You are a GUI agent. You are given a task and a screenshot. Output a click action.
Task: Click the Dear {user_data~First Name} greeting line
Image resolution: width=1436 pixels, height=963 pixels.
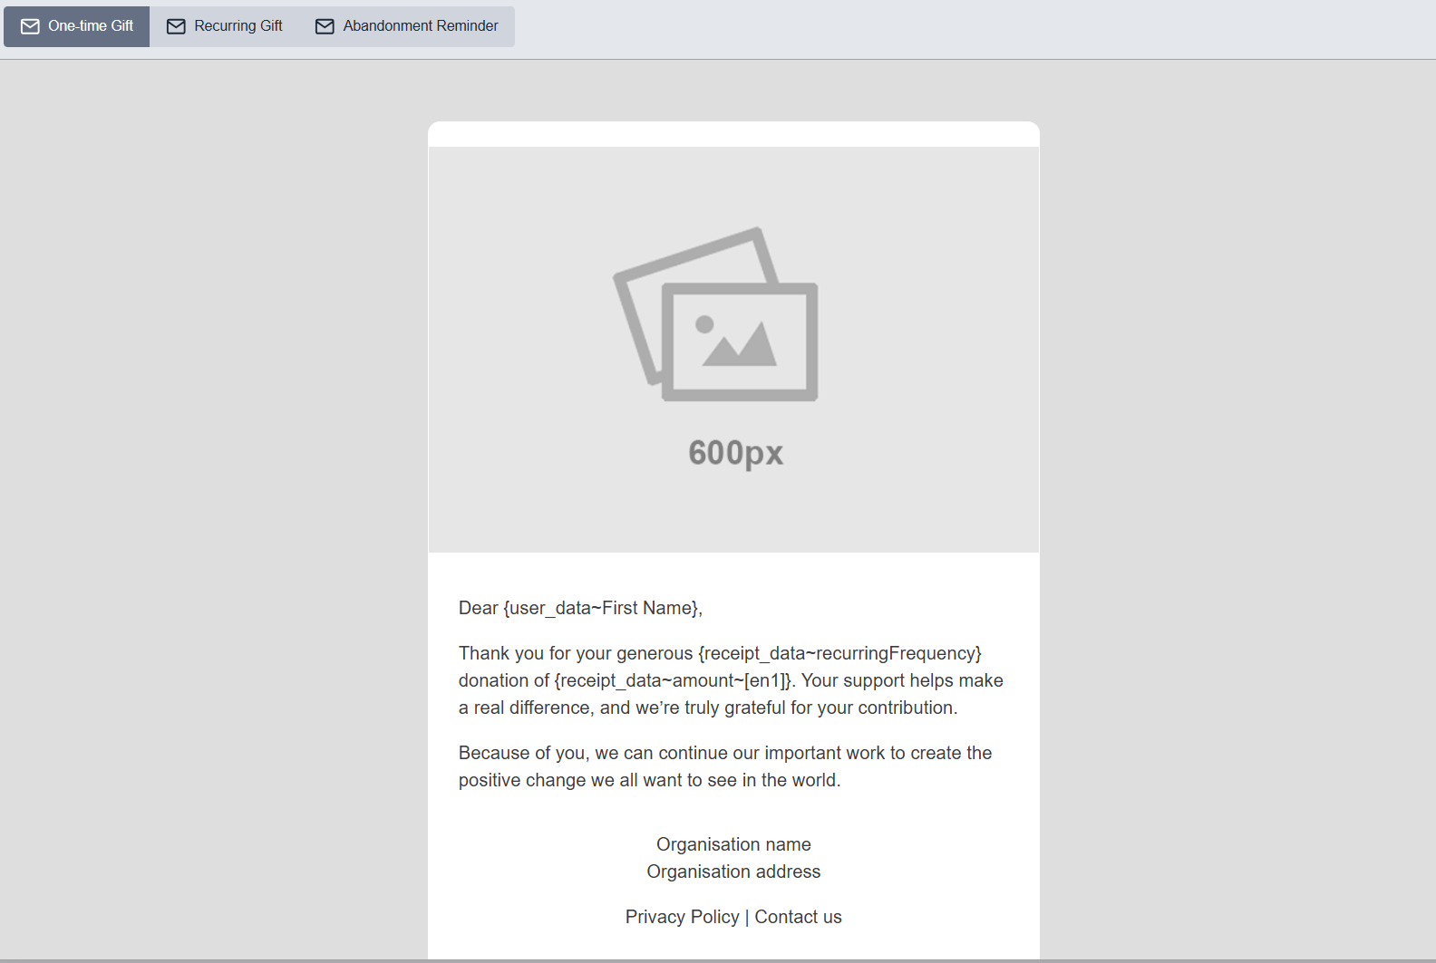pos(580,608)
